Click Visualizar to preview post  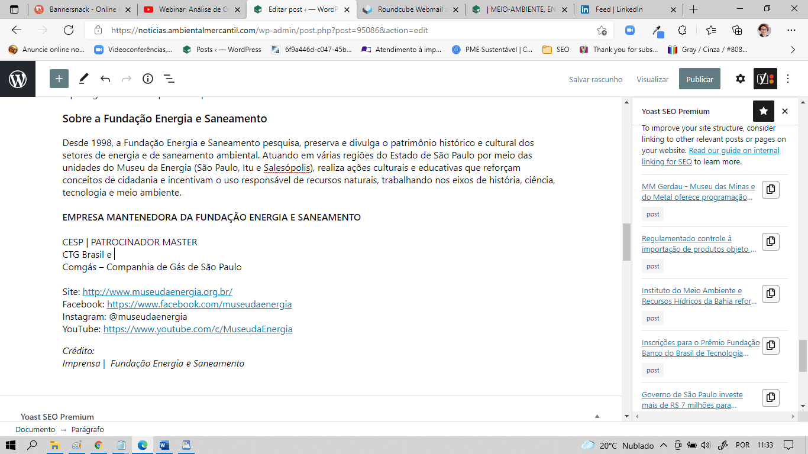652,79
